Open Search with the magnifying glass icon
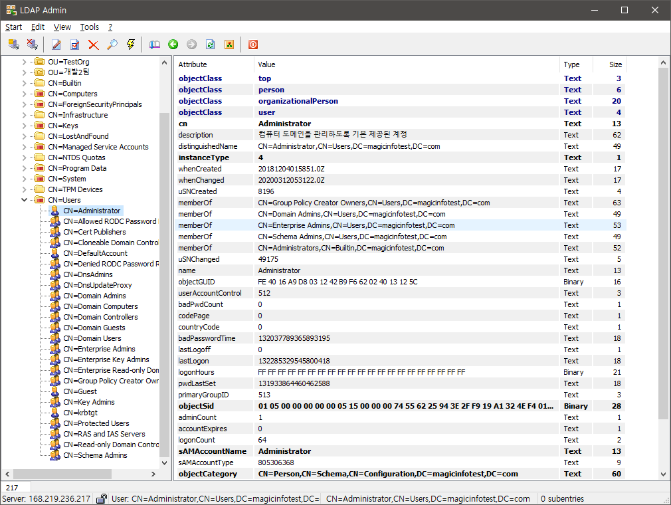The width and height of the screenshot is (671, 505). [112, 45]
